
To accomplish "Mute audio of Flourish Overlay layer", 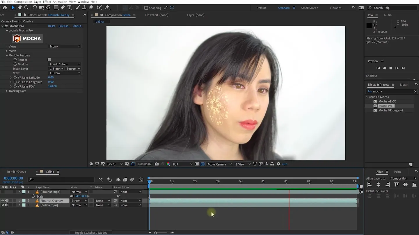I will (x=7, y=201).
